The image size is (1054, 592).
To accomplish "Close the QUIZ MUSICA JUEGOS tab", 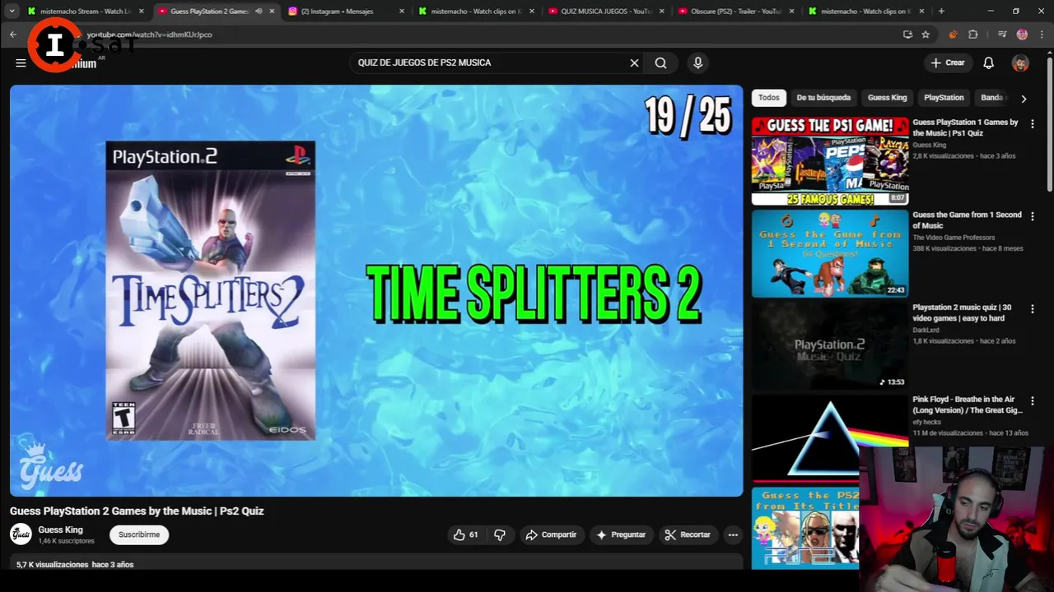I will pos(661,12).
